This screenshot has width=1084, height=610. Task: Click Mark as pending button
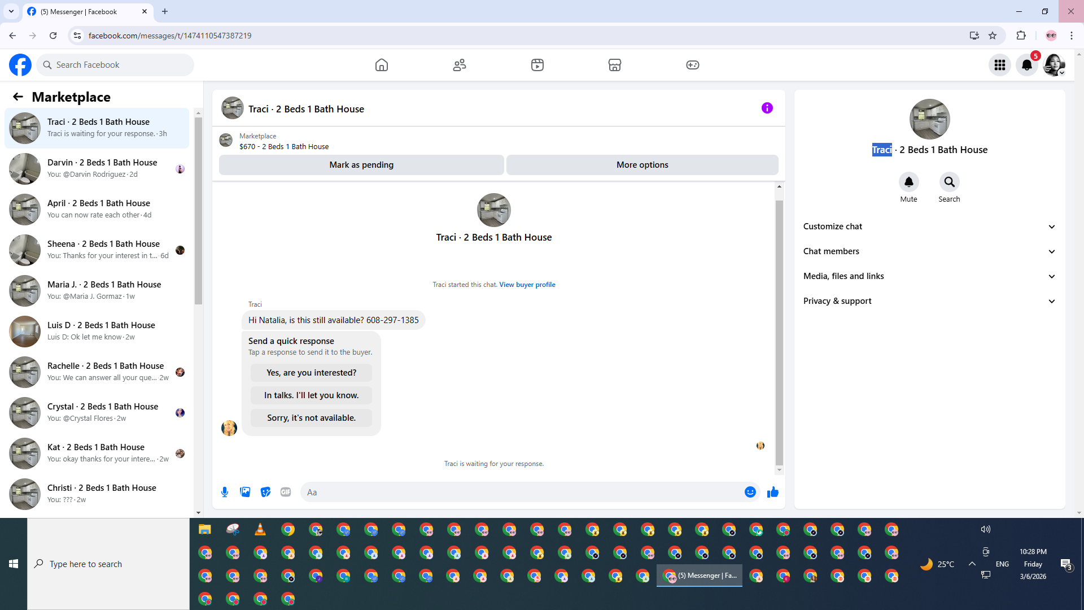(361, 165)
